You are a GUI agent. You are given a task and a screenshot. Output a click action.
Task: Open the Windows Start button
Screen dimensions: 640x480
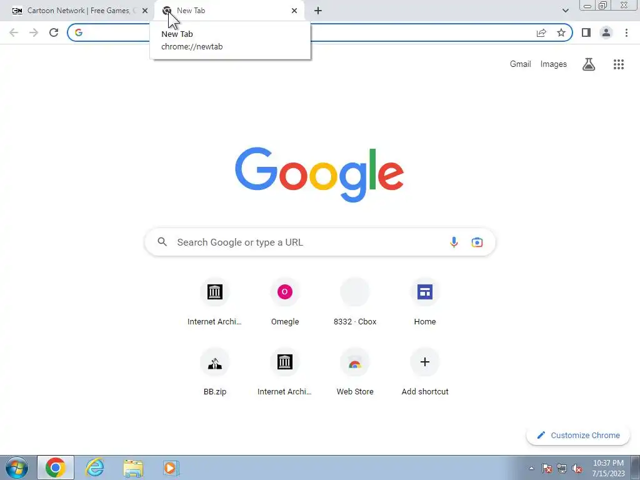[17, 468]
